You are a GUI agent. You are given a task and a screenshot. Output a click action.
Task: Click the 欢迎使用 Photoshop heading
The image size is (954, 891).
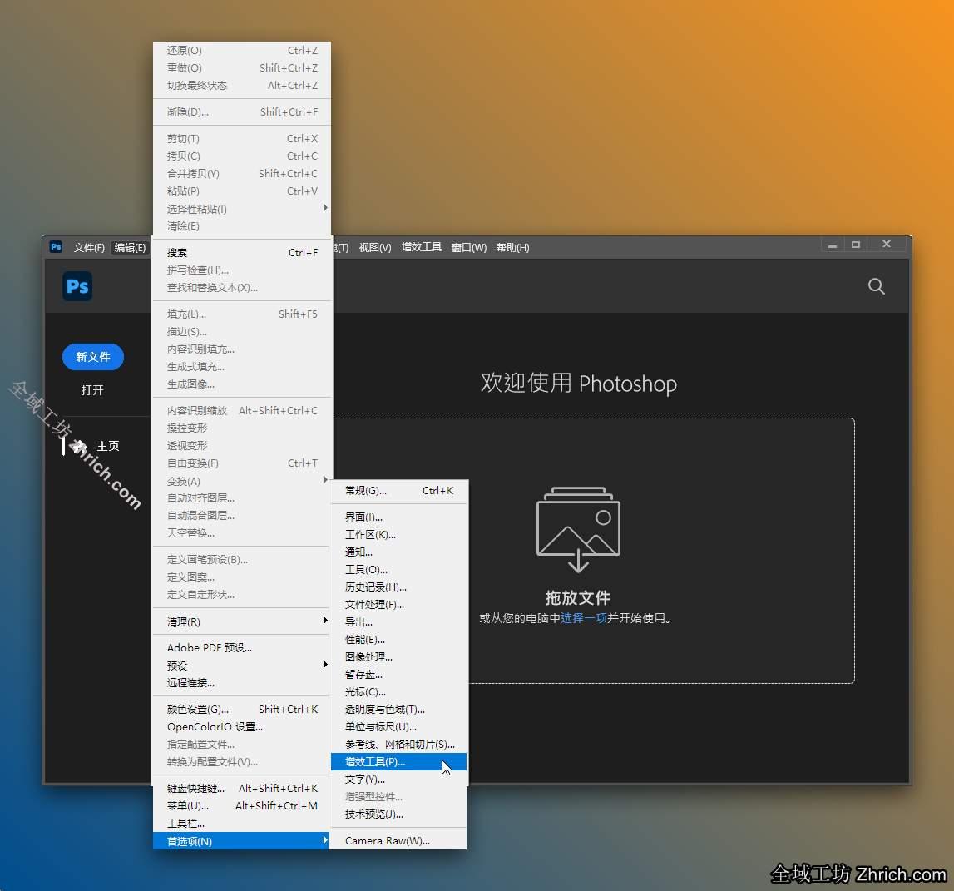coord(579,384)
